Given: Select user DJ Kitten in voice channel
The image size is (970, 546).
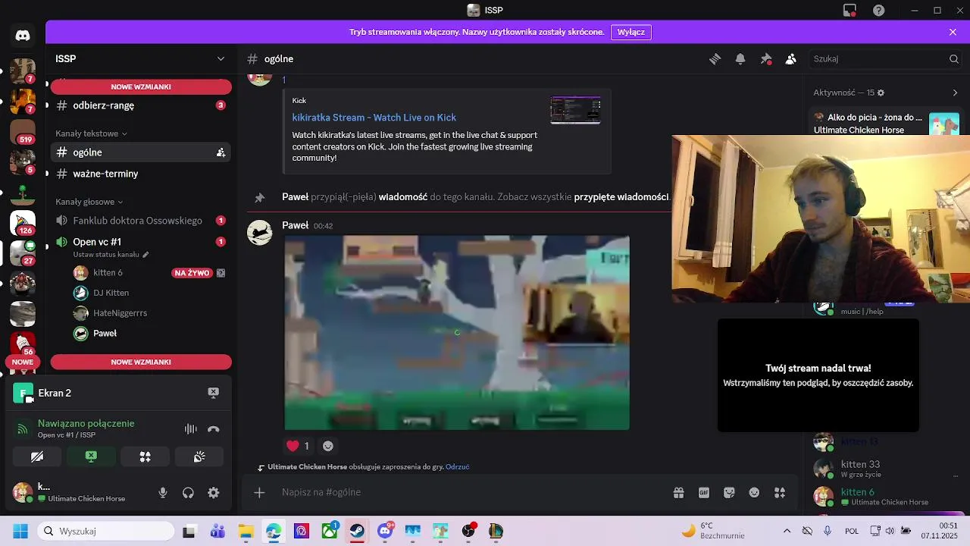Looking at the screenshot, I should pyautogui.click(x=111, y=293).
